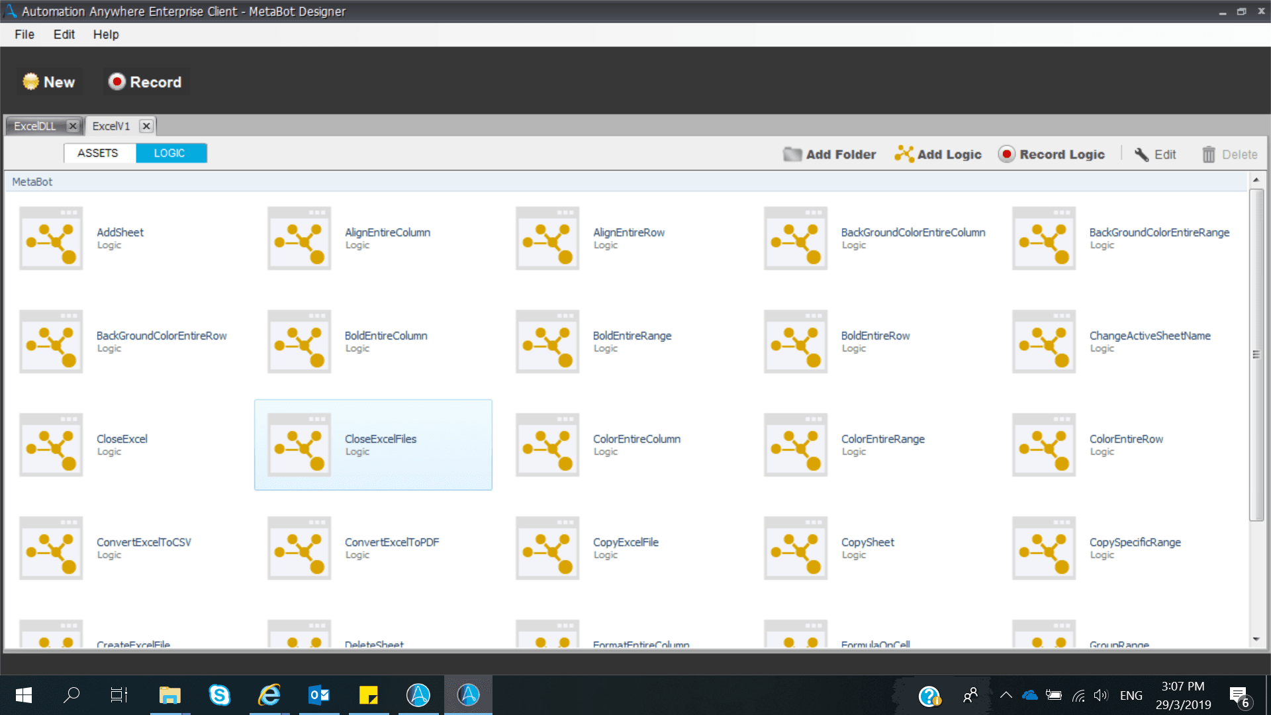Show hidden system tray icons

point(1006,695)
